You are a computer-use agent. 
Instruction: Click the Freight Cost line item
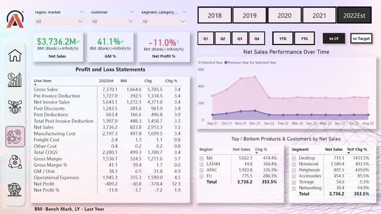pyautogui.click(x=46, y=140)
